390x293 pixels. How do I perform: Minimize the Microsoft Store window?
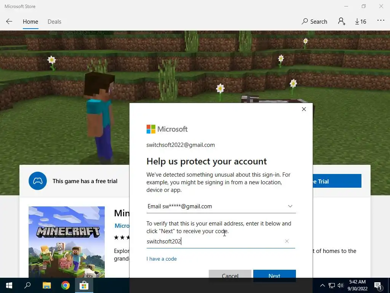(x=346, y=6)
